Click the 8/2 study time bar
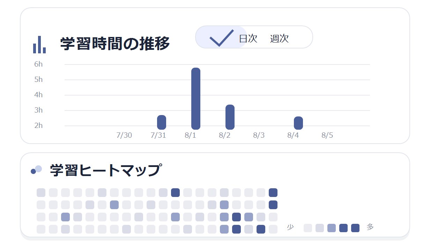 point(230,117)
